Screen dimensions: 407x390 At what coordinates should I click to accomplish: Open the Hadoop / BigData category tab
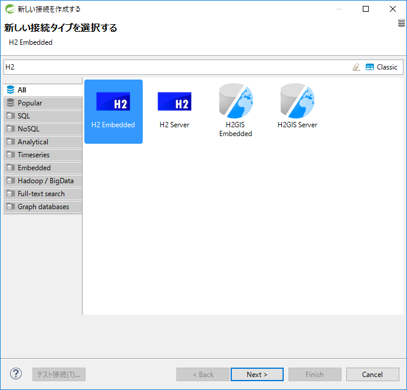coord(43,181)
